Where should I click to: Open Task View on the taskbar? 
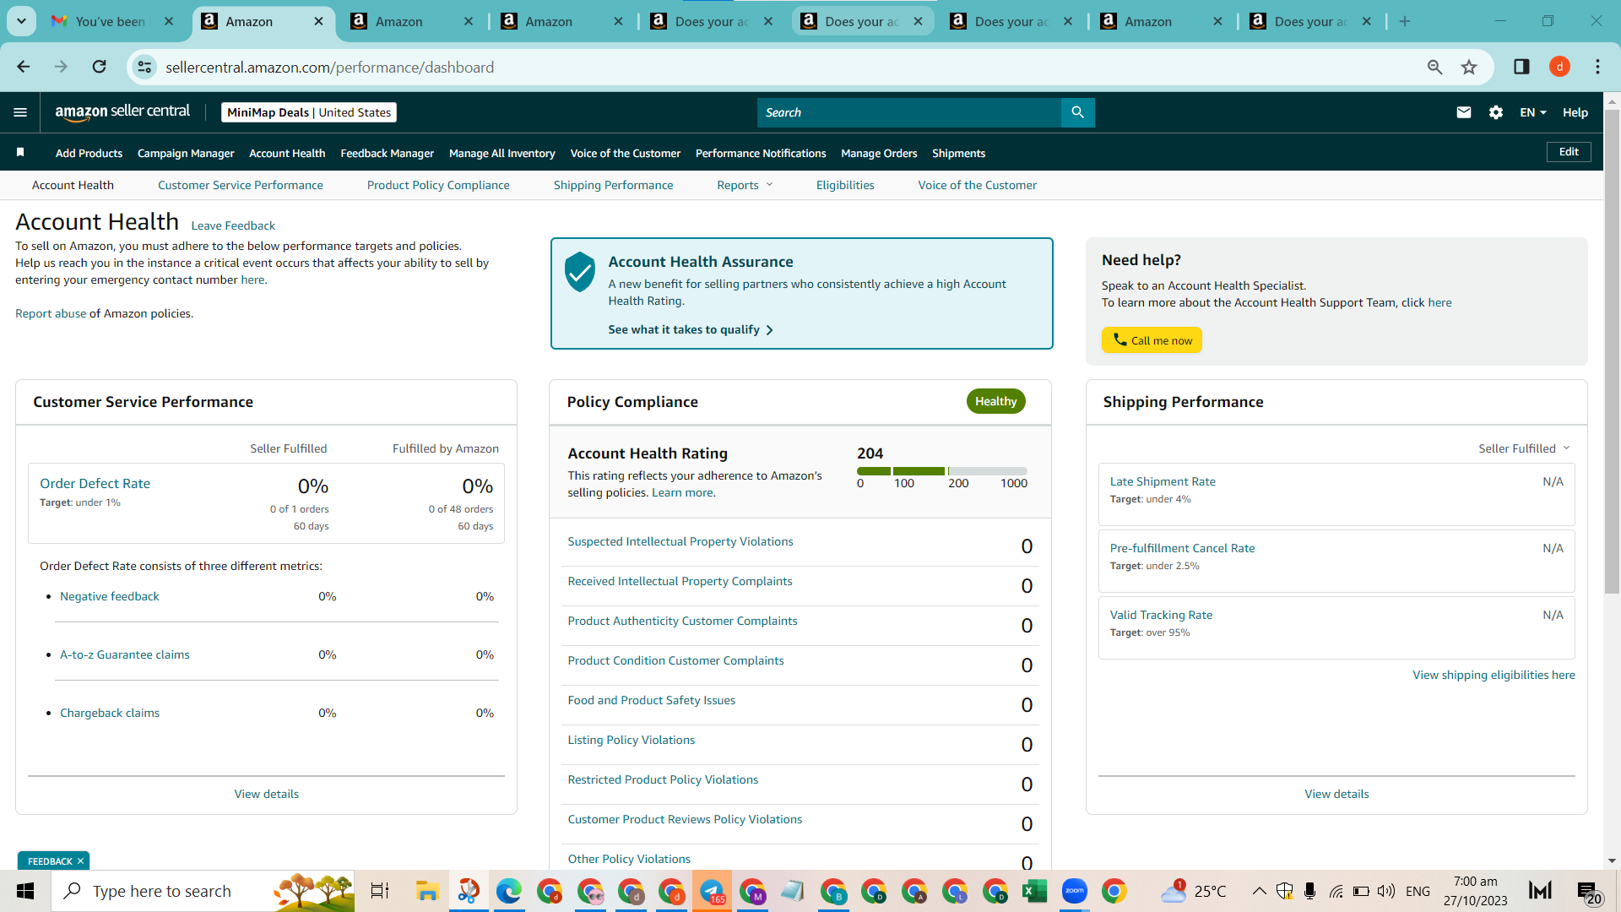[x=380, y=891]
